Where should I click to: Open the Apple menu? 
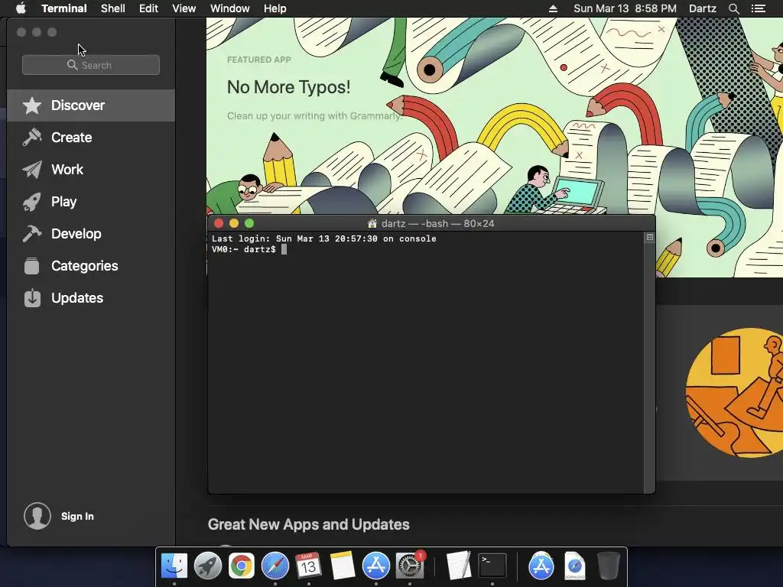21,8
